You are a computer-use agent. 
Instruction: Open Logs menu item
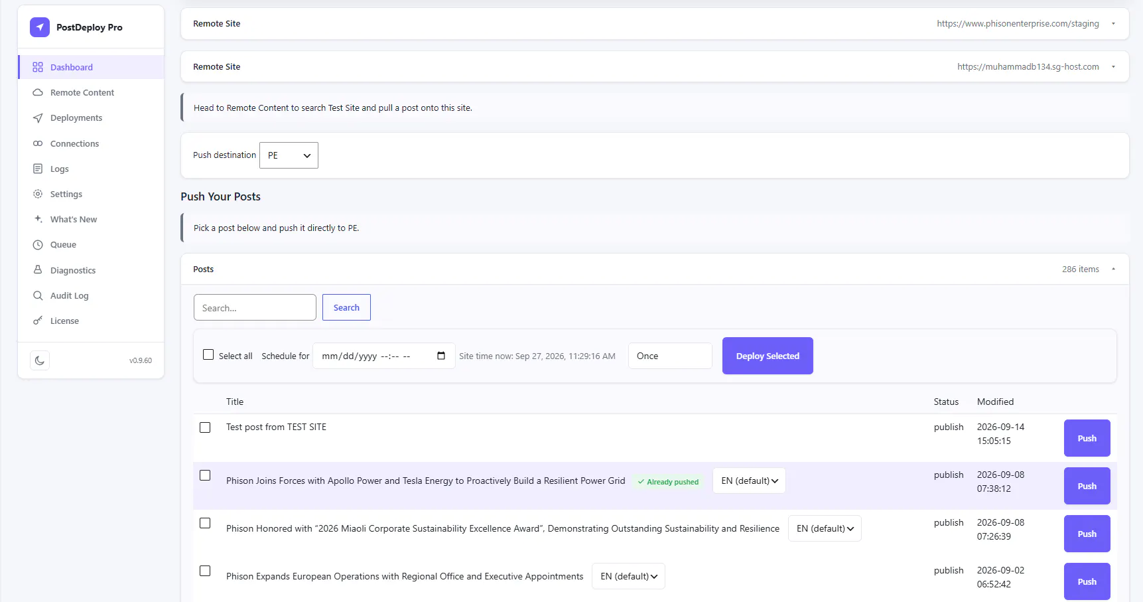pos(91,169)
